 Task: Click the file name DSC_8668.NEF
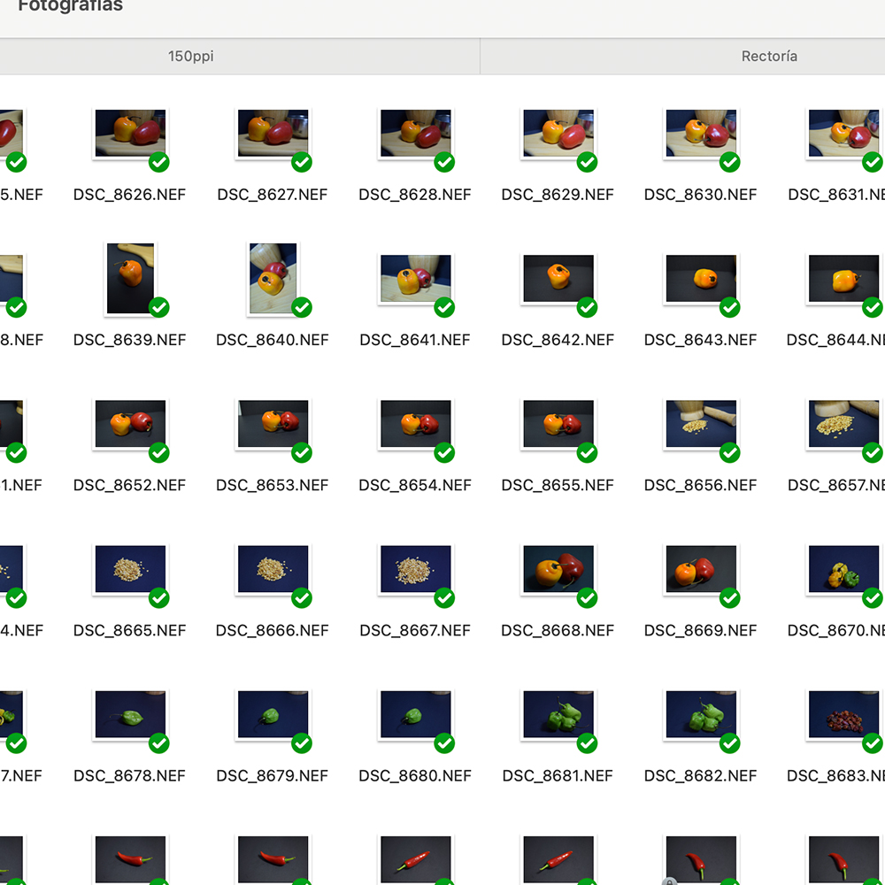(x=558, y=630)
